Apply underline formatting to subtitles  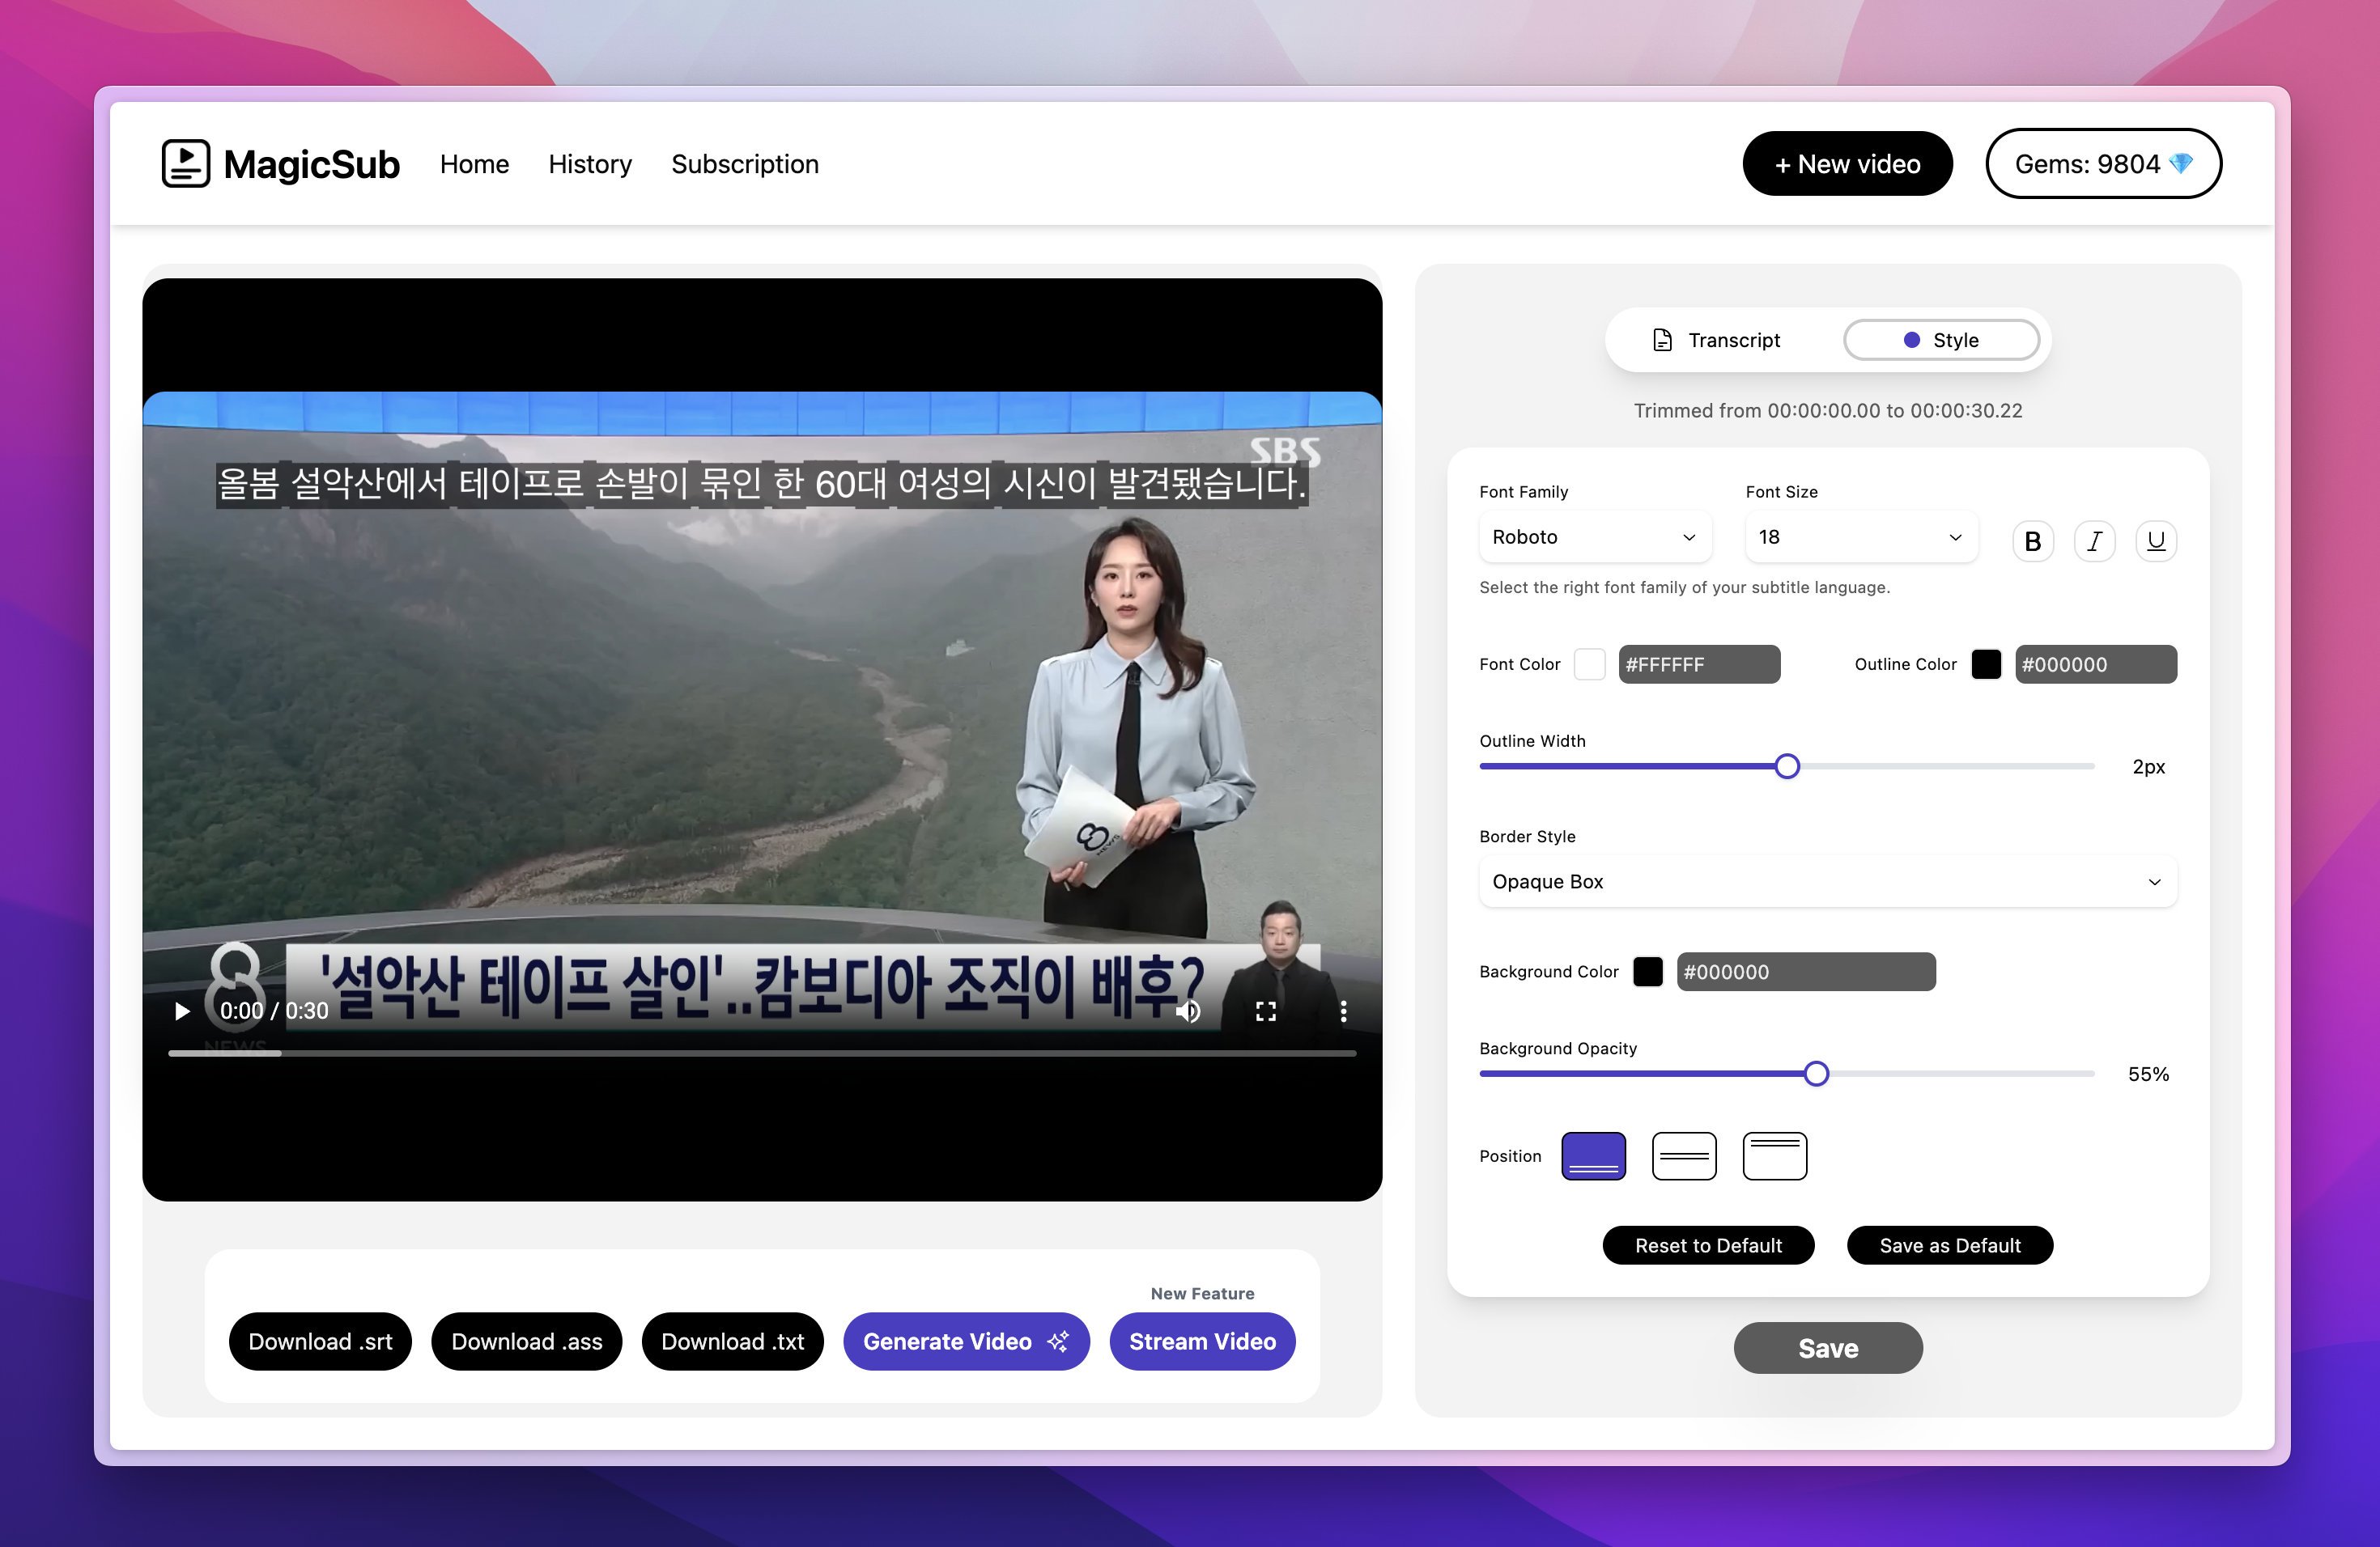(x=2156, y=540)
